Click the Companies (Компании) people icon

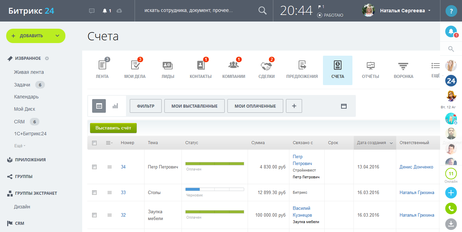[x=233, y=65]
